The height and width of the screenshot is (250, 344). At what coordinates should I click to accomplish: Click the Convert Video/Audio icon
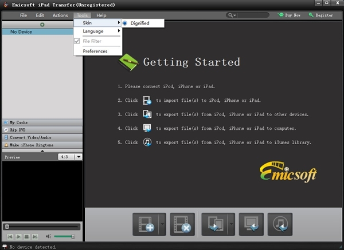[6, 137]
